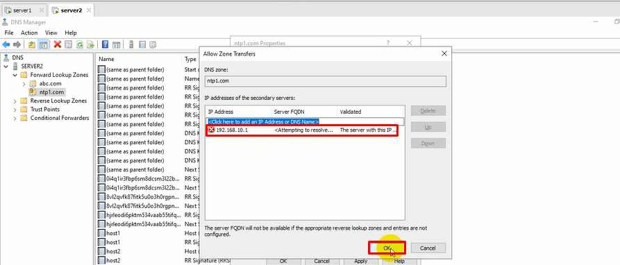Click the Up button in the dialog
The width and height of the screenshot is (620, 265).
[x=428, y=127]
